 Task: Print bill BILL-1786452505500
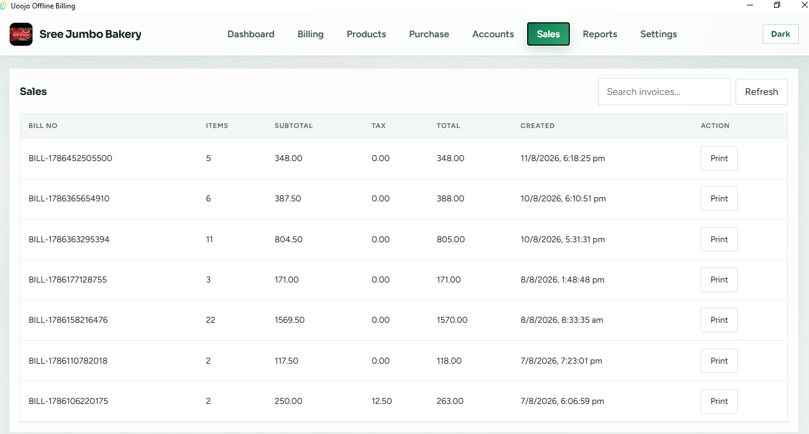click(x=719, y=158)
